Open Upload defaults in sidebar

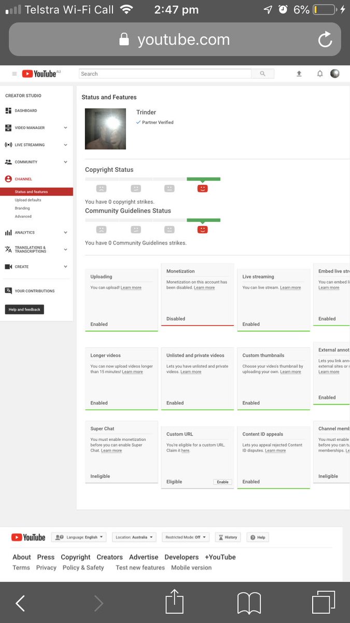(28, 200)
